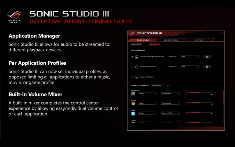Open Chrome's Current Profile dropdown
This screenshot has width=235, height=147.
tap(170, 104)
